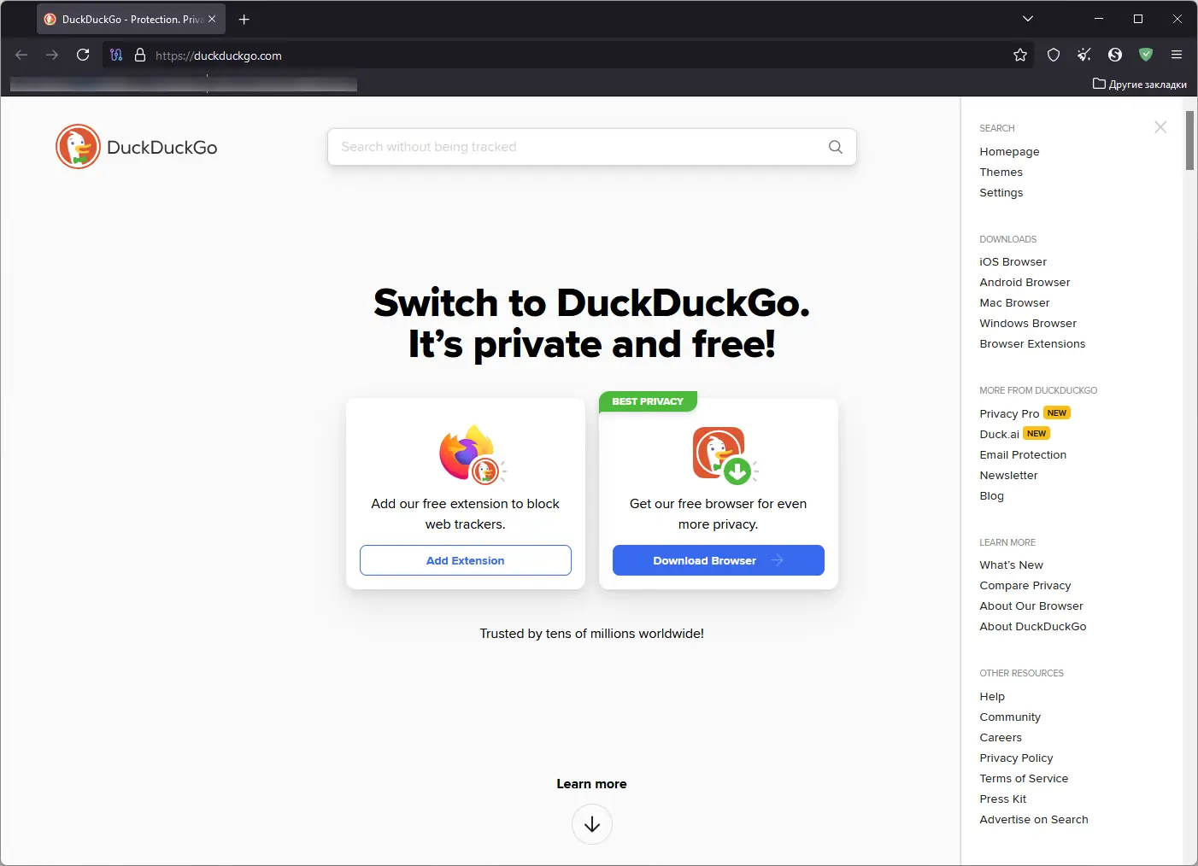This screenshot has width=1198, height=866.
Task: Open the Duck.ai link
Action: (x=1000, y=434)
